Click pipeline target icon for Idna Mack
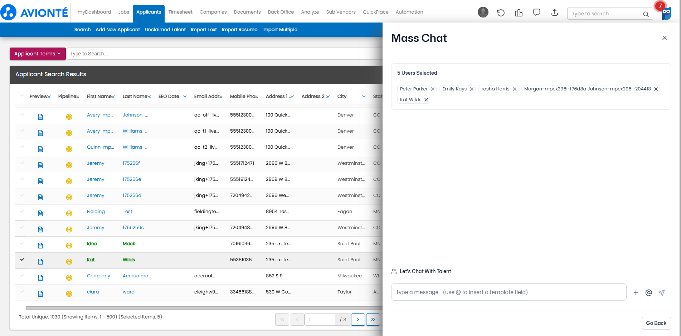 (69, 246)
